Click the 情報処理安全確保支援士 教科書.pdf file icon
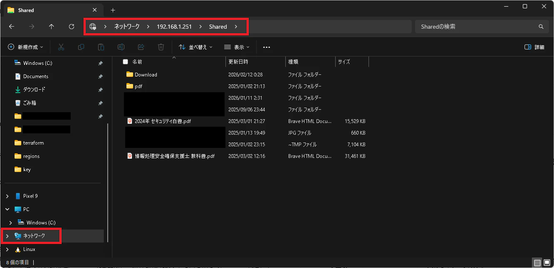 click(x=130, y=156)
